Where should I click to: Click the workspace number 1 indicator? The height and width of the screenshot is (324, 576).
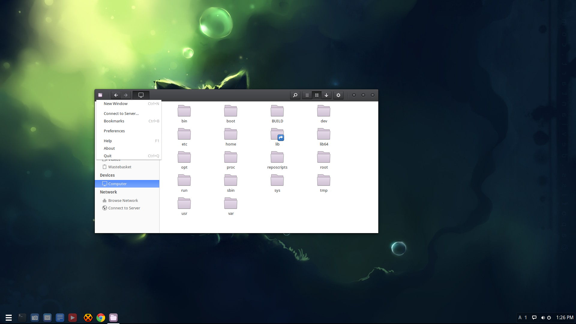pos(526,317)
